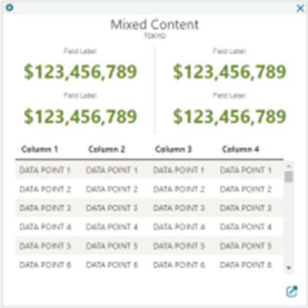Select the bottom-right $123,456,789 value
The width and height of the screenshot is (308, 308).
229,116
